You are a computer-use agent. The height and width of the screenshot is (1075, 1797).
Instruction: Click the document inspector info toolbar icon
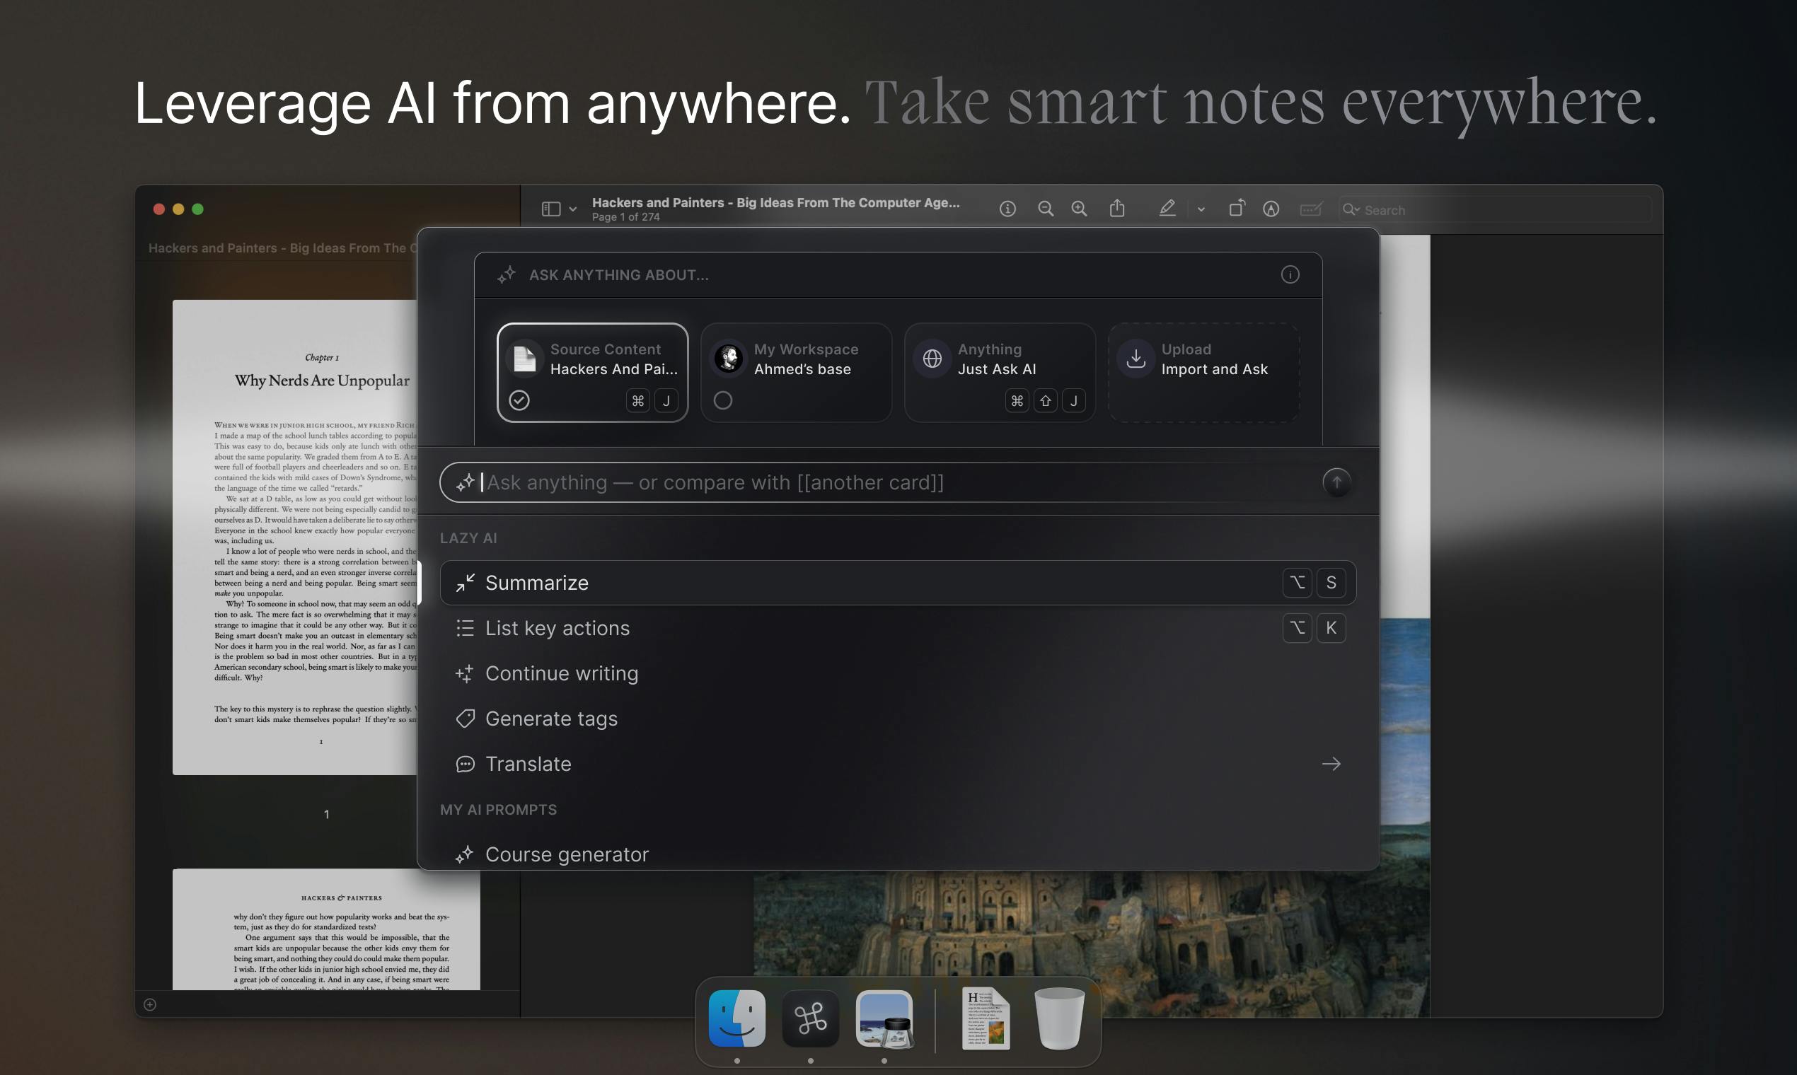point(1007,209)
